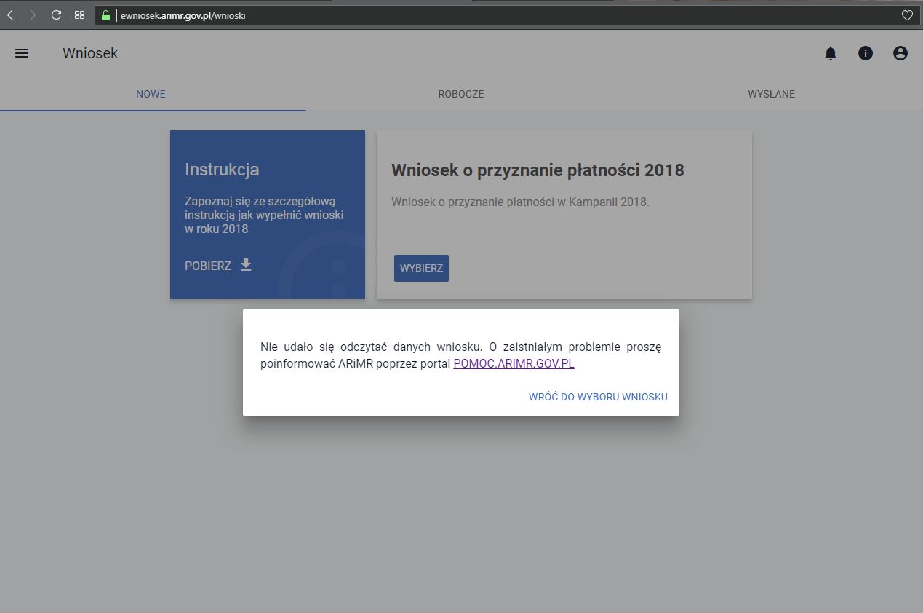Open the user account profile icon
Viewport: 923px width, 613px height.
coord(900,53)
